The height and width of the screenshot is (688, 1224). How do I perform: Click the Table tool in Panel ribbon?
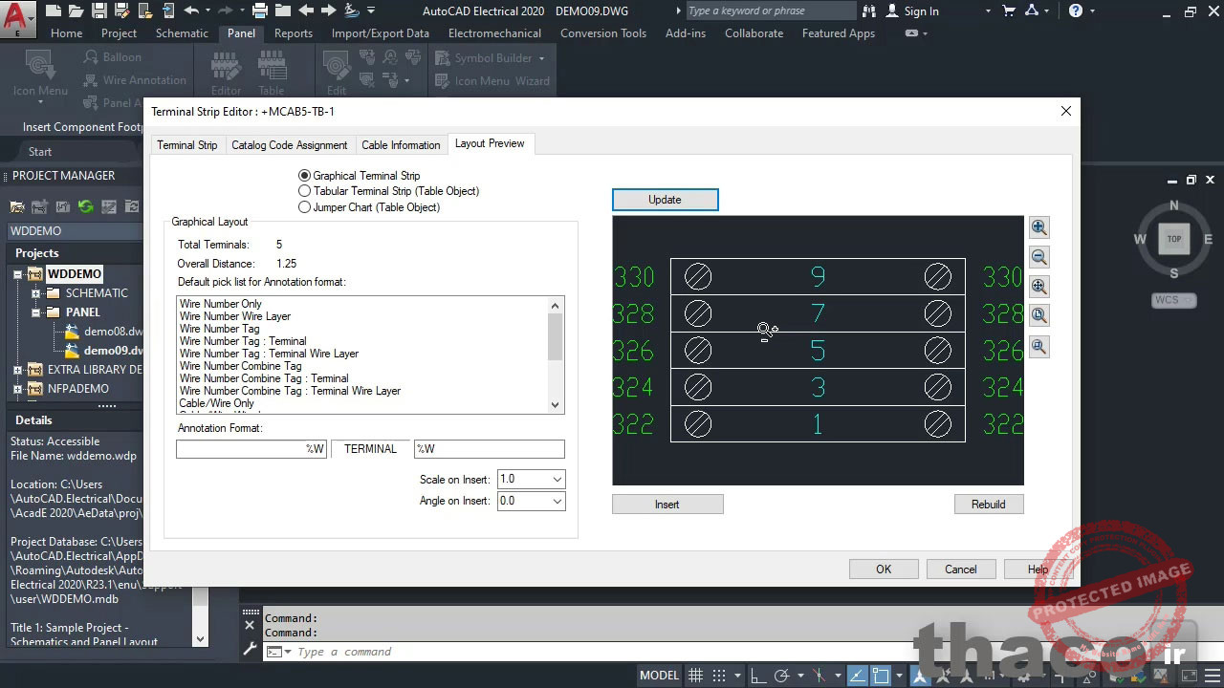273,72
